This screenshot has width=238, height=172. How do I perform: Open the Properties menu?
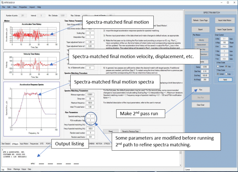(23, 7)
